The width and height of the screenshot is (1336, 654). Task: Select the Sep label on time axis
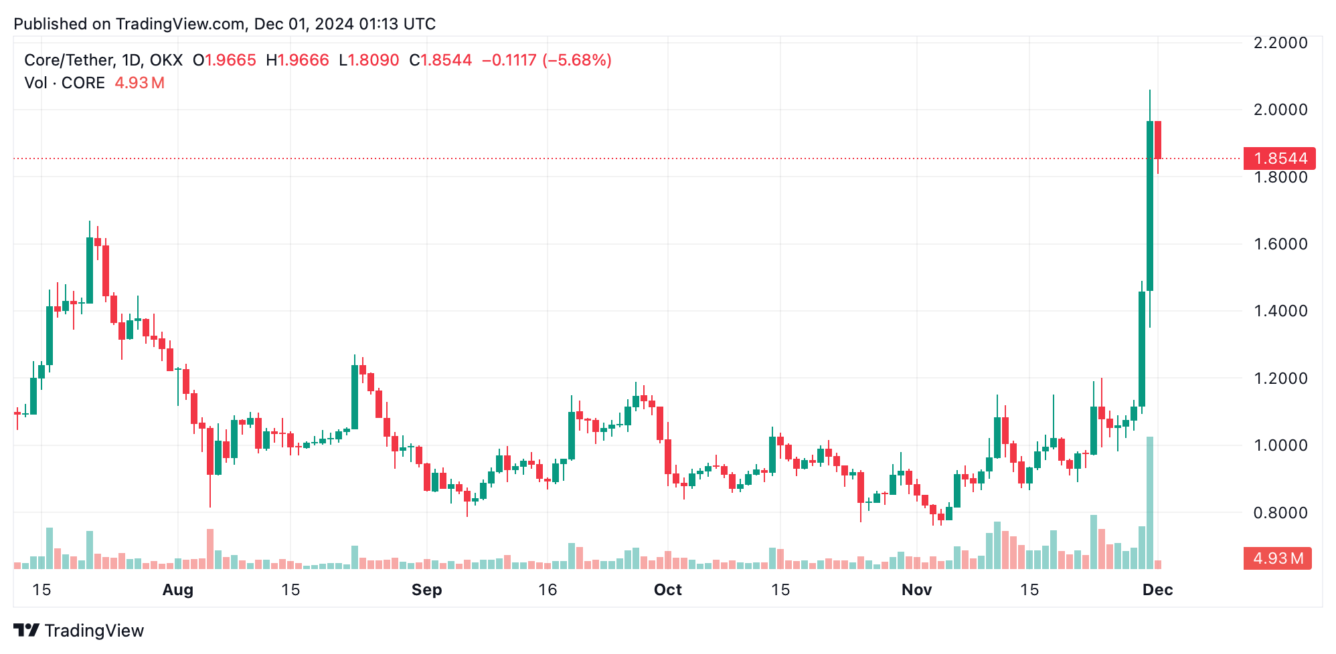(427, 590)
